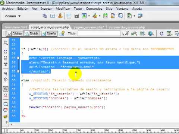This screenshot has height=134, width=179.
Task: Click the Insert Table icon
Action: pyautogui.click(x=69, y=16)
